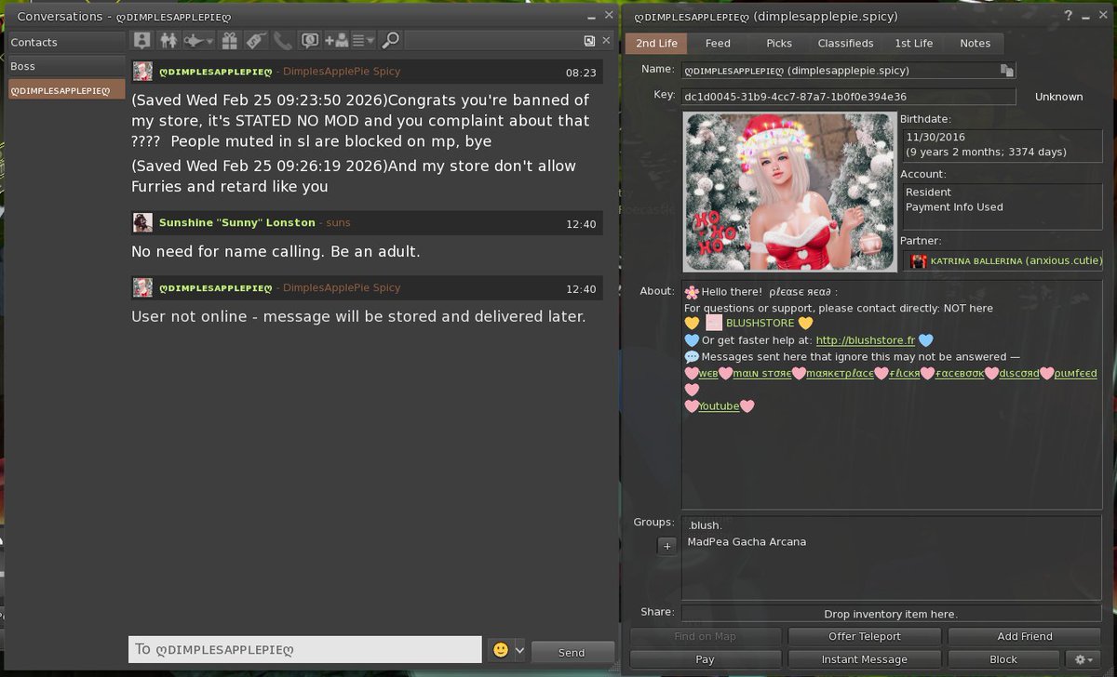Select the .blush. group entry
The height and width of the screenshot is (677, 1117).
706,524
